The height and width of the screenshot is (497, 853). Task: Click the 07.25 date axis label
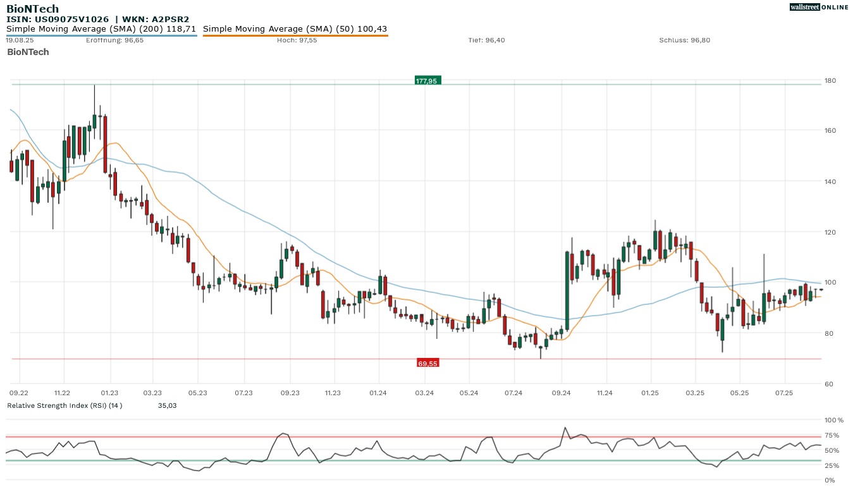click(x=784, y=393)
